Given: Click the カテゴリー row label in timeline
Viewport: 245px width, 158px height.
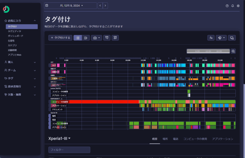Looking at the screenshot, I should pos(56,85).
